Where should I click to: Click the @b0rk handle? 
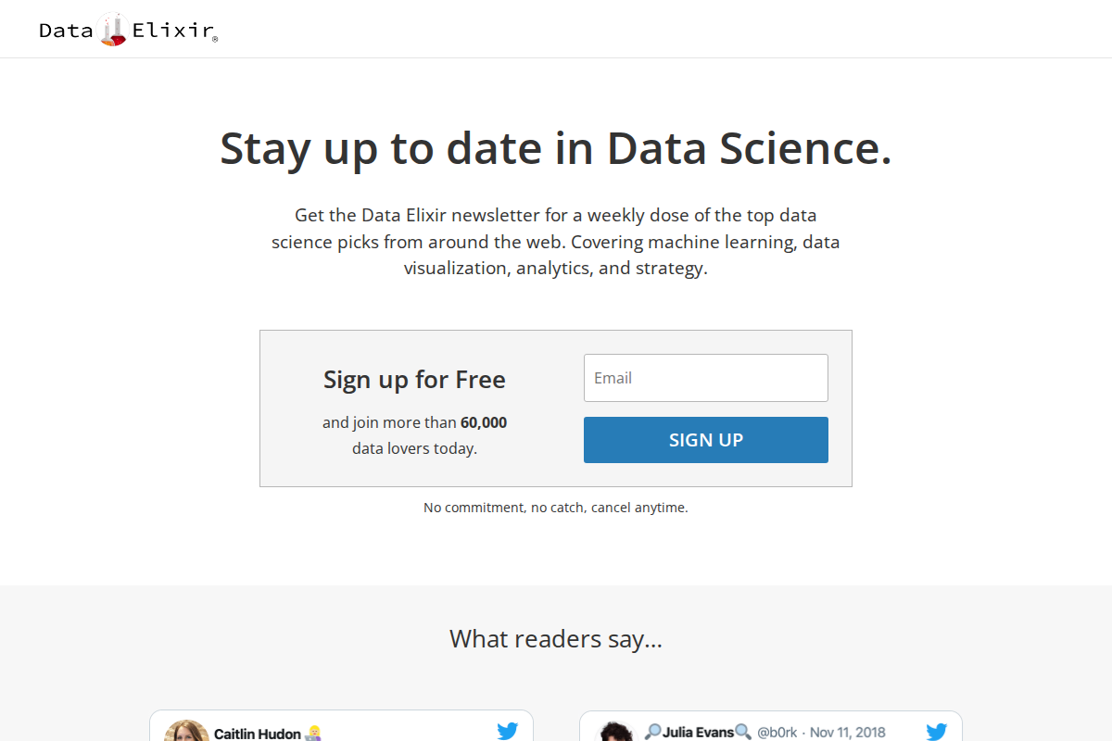tap(775, 732)
